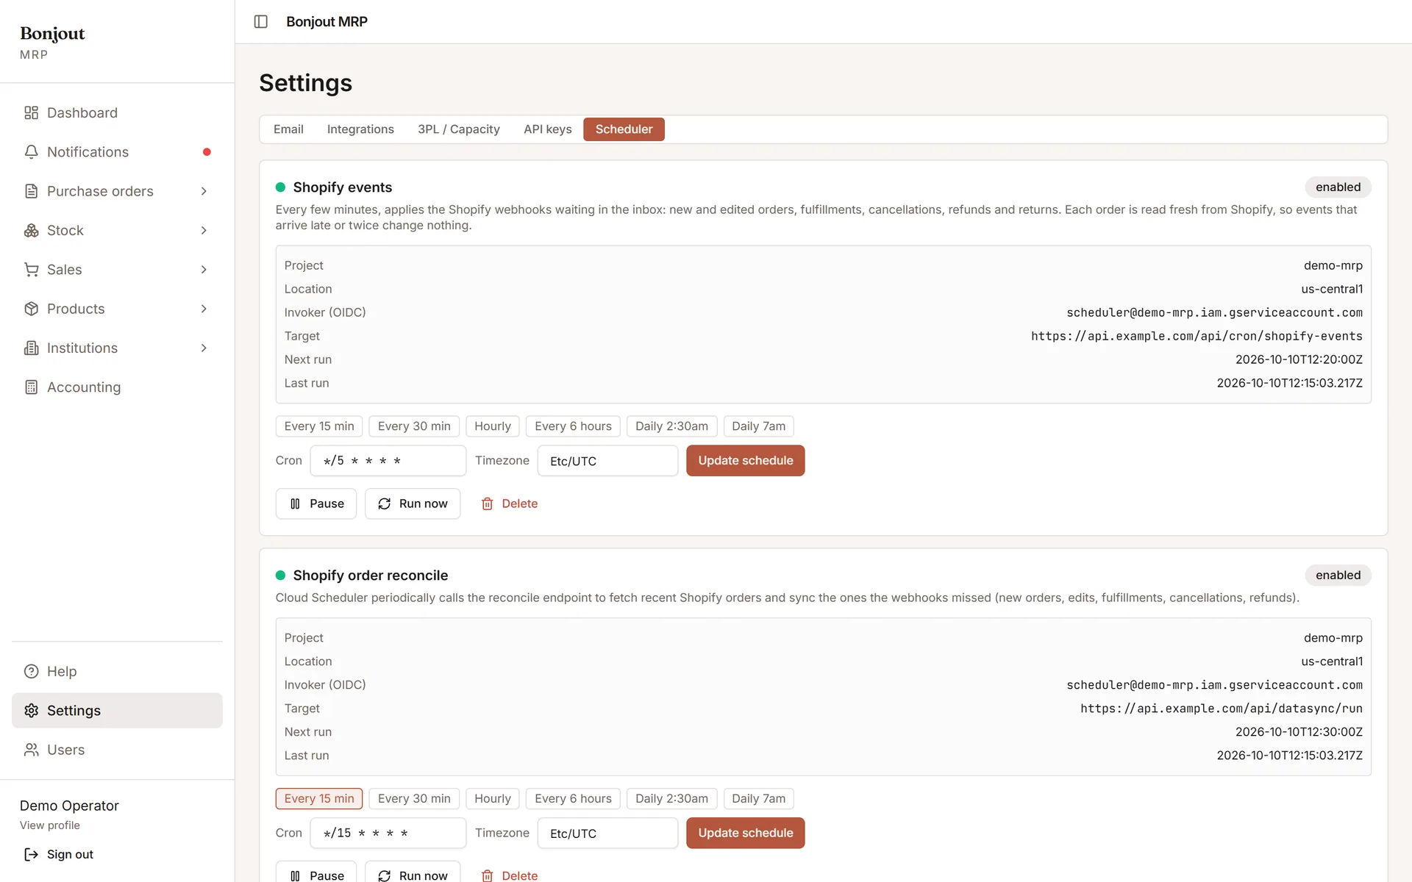Focus the Cron field showing */15

pos(388,833)
